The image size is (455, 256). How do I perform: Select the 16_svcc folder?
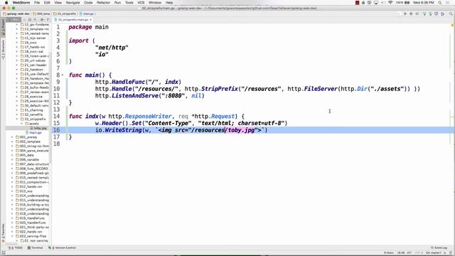pos(28,43)
